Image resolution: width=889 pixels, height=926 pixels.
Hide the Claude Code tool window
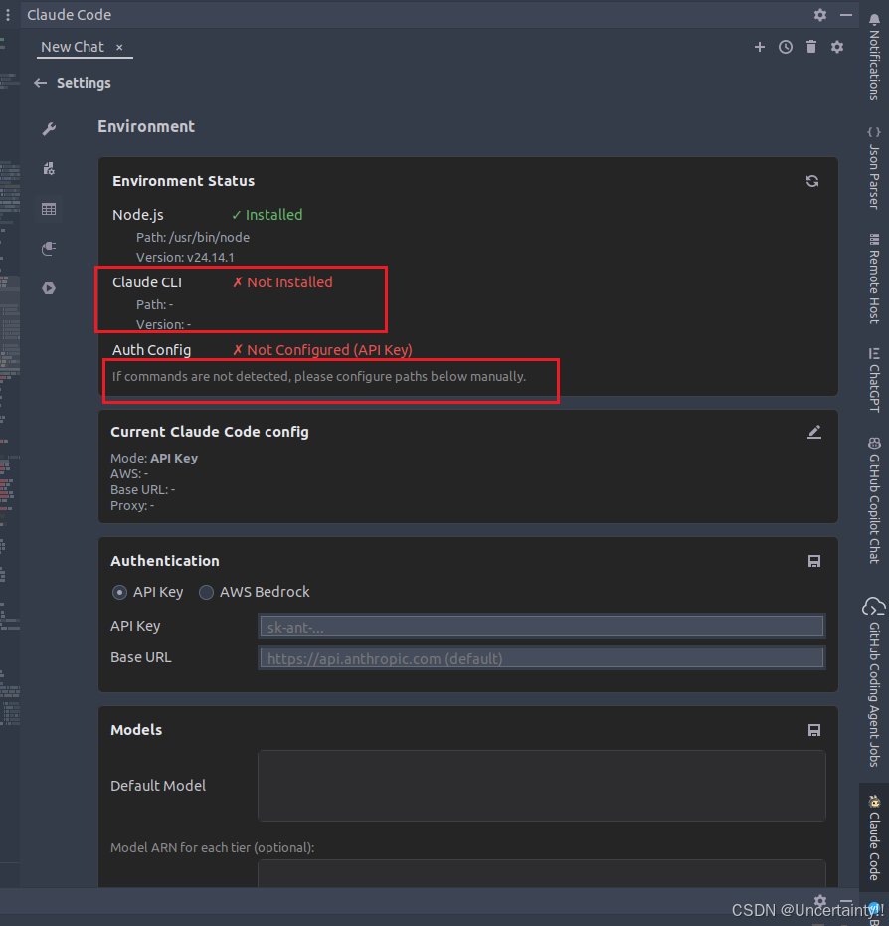[846, 15]
